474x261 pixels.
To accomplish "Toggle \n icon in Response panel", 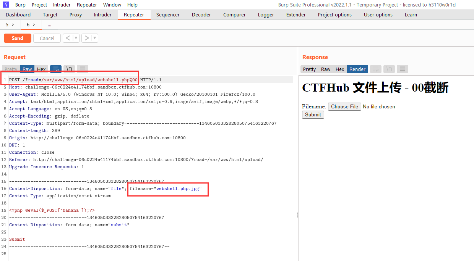I will 389,69.
